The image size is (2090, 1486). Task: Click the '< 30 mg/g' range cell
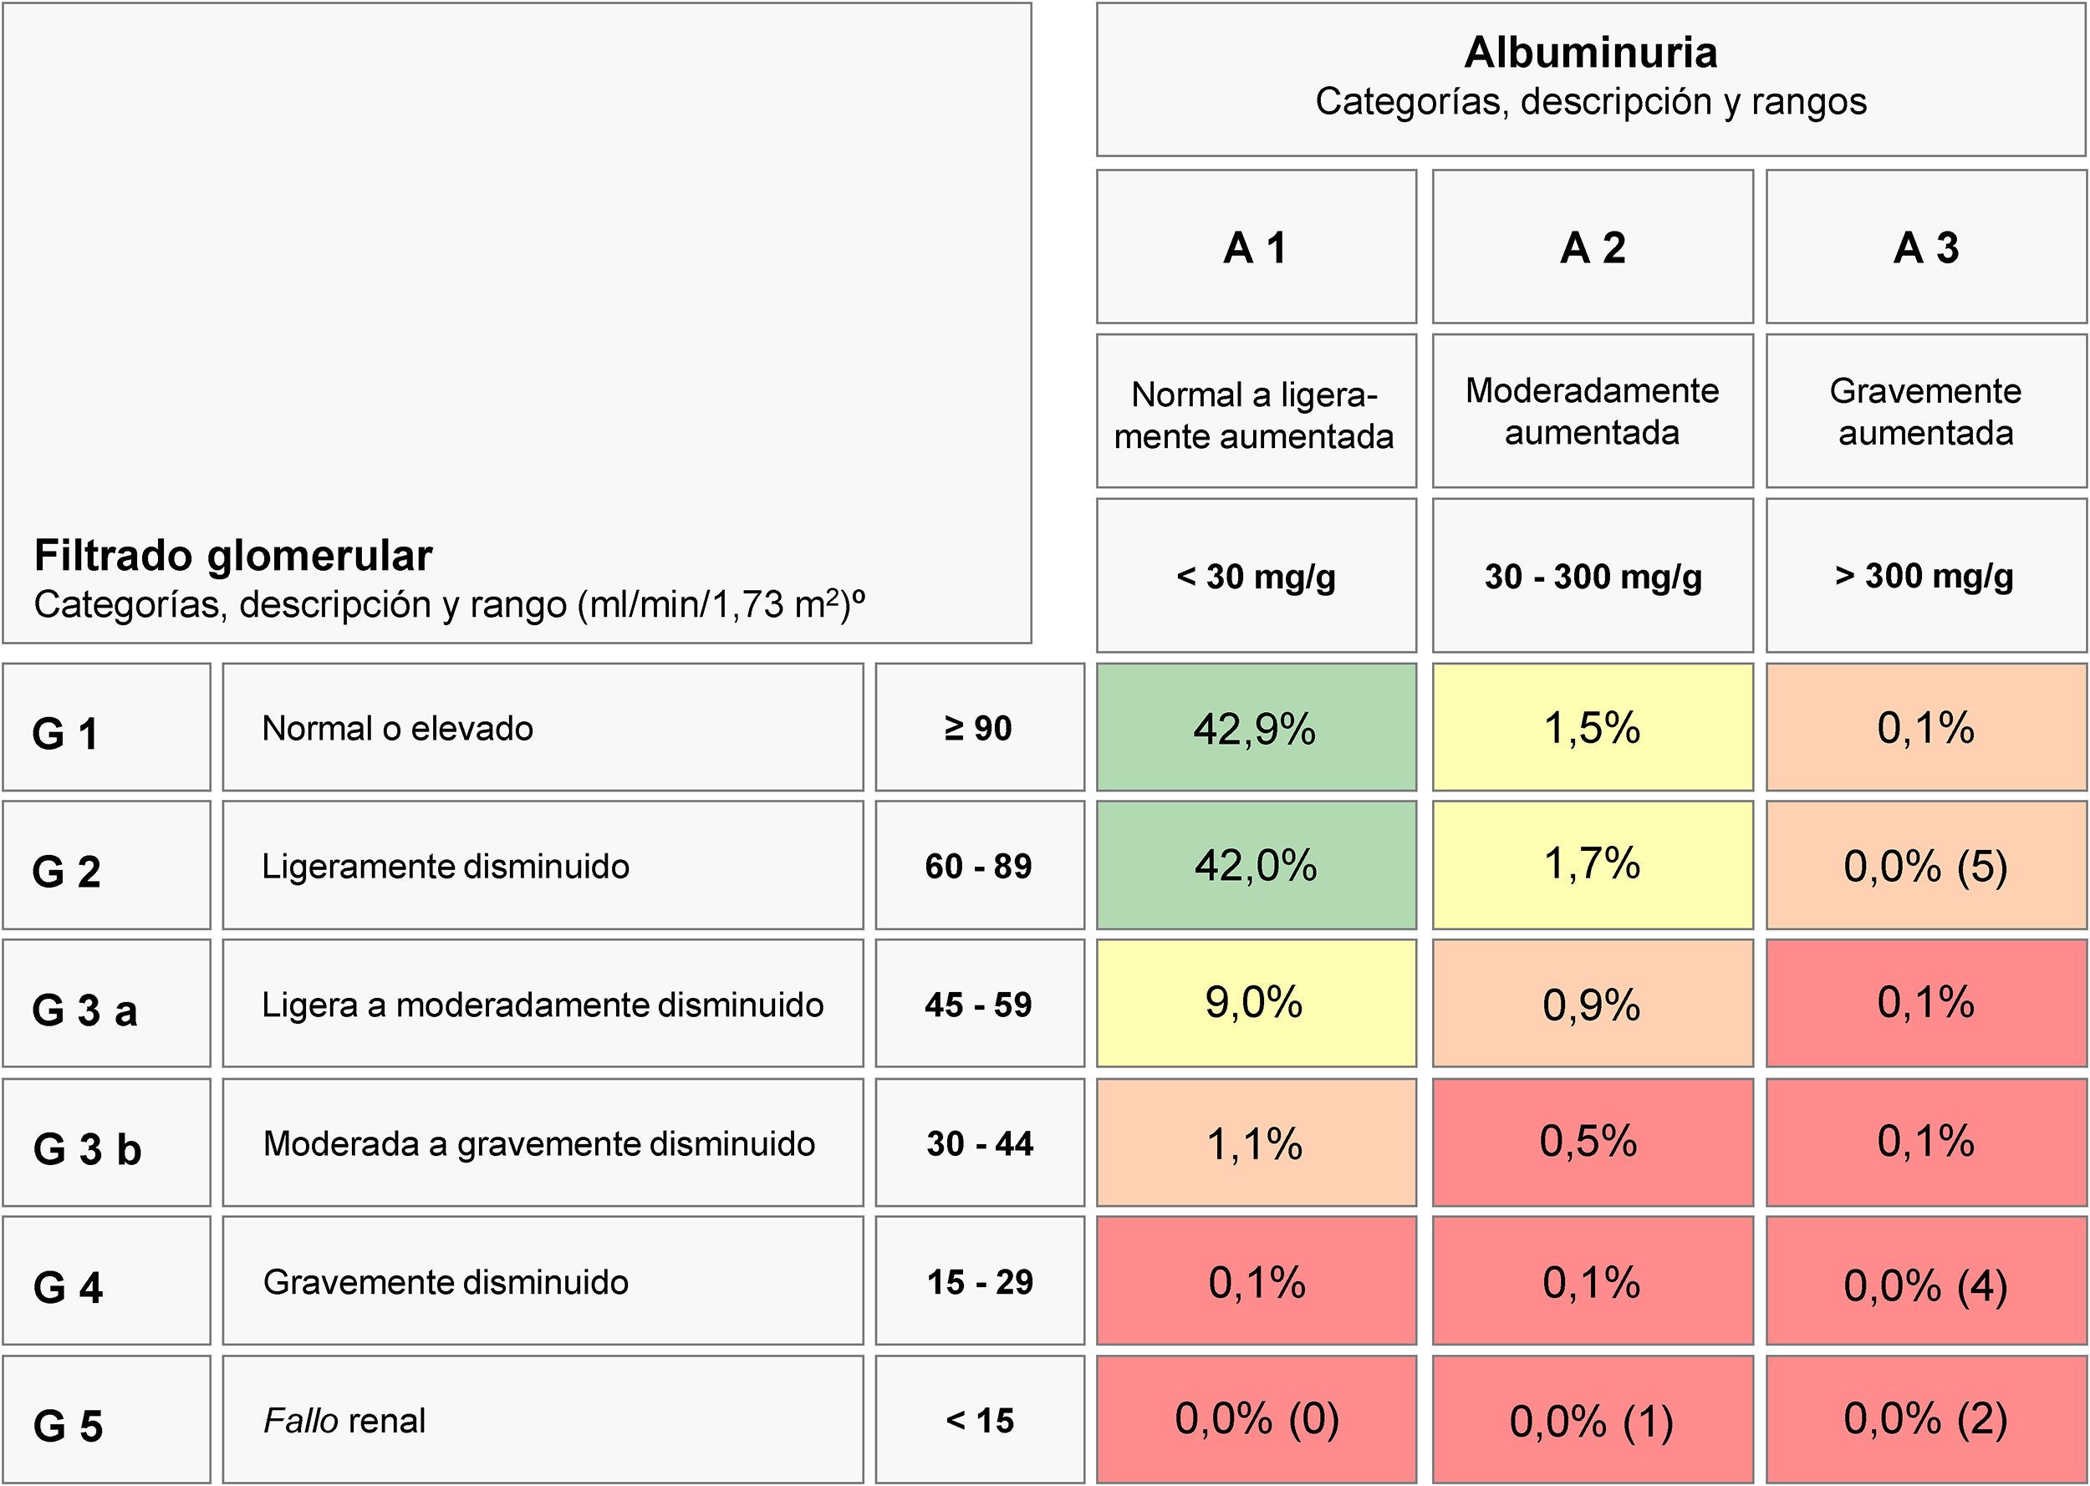[x=1256, y=577]
